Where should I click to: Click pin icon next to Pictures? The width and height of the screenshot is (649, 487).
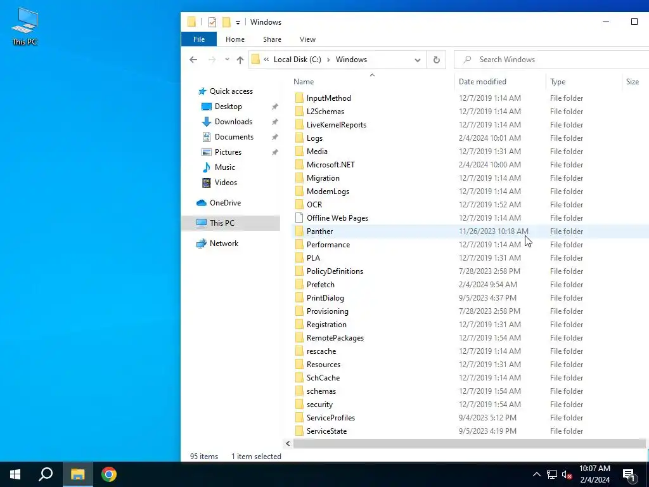pyautogui.click(x=274, y=152)
